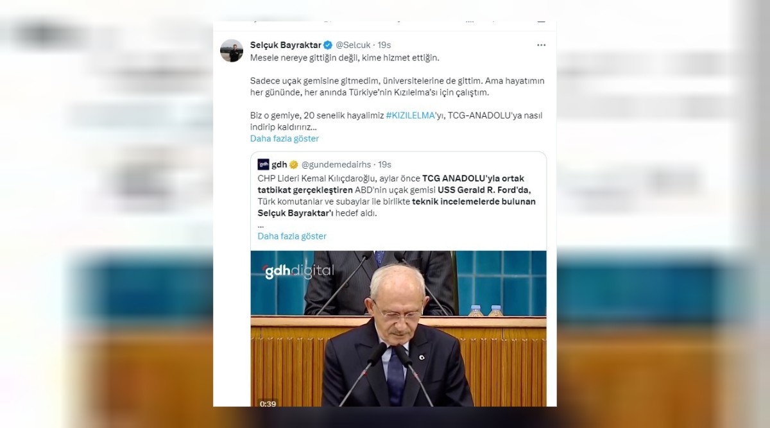Click the 19s timestamp on quoted tweet
The image size is (770, 428).
click(x=385, y=165)
